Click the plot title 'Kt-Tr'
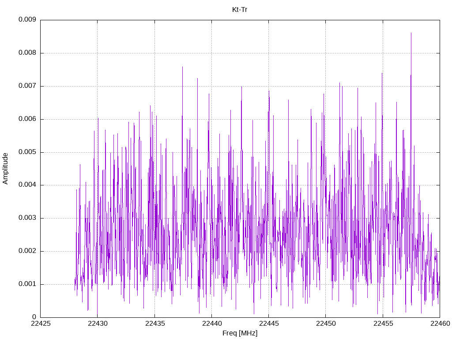The height and width of the screenshot is (339, 452). (x=240, y=10)
